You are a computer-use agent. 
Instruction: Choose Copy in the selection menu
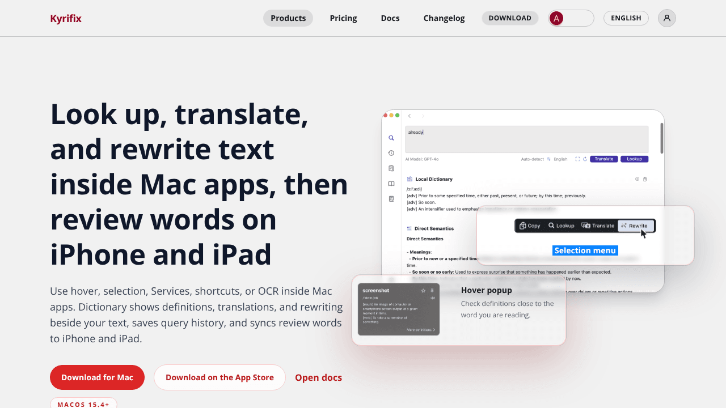click(530, 226)
